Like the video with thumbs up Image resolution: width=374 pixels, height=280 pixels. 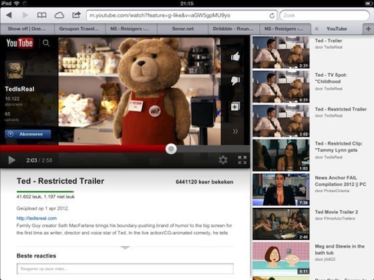(x=235, y=57)
